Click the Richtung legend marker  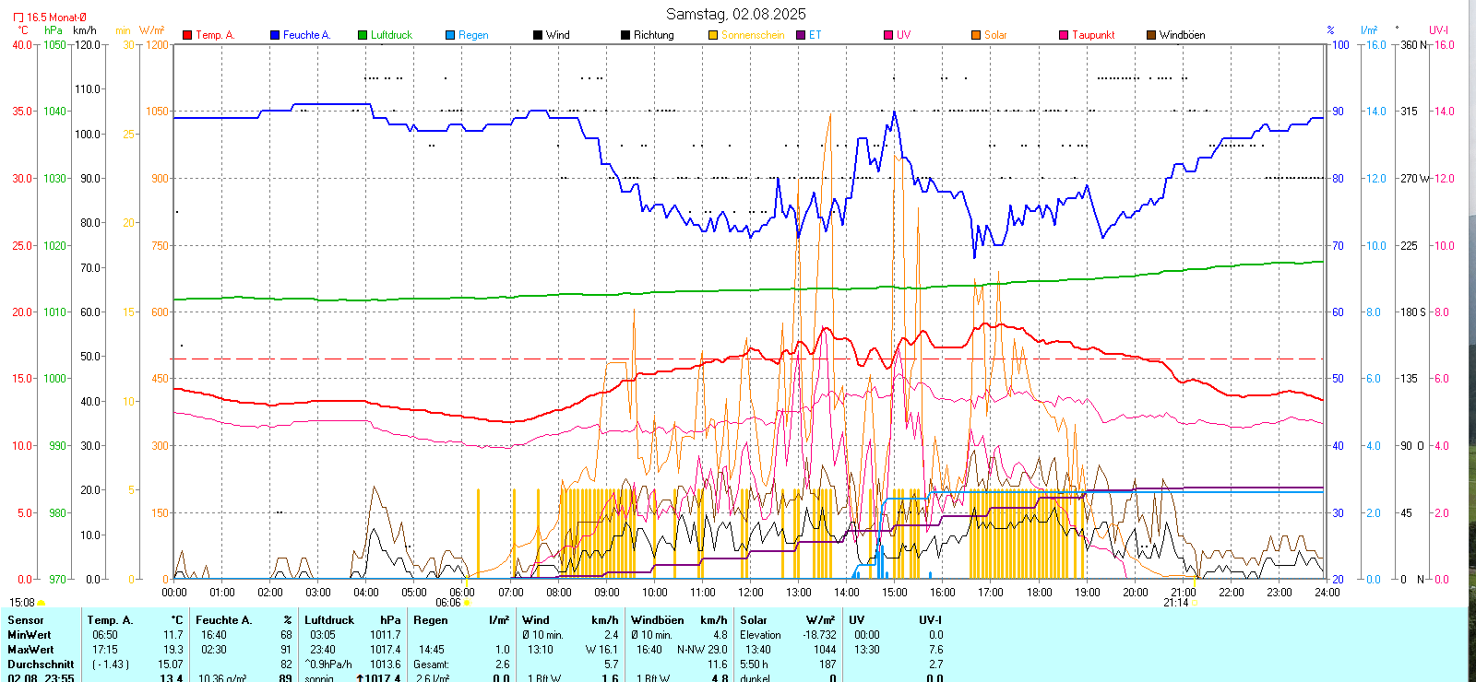pos(625,35)
